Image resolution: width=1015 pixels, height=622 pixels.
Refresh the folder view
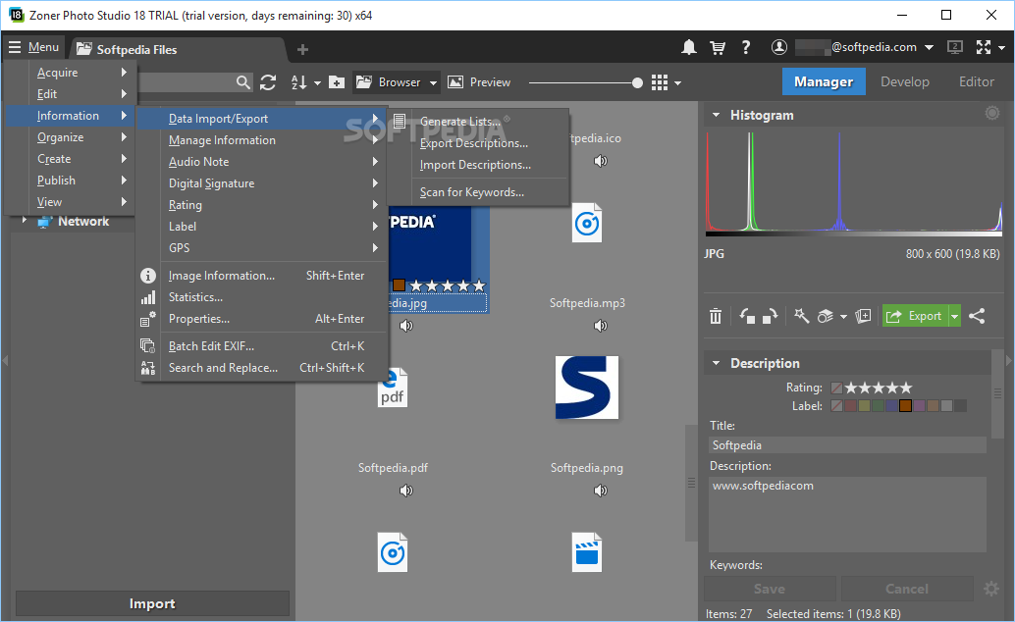coord(268,82)
